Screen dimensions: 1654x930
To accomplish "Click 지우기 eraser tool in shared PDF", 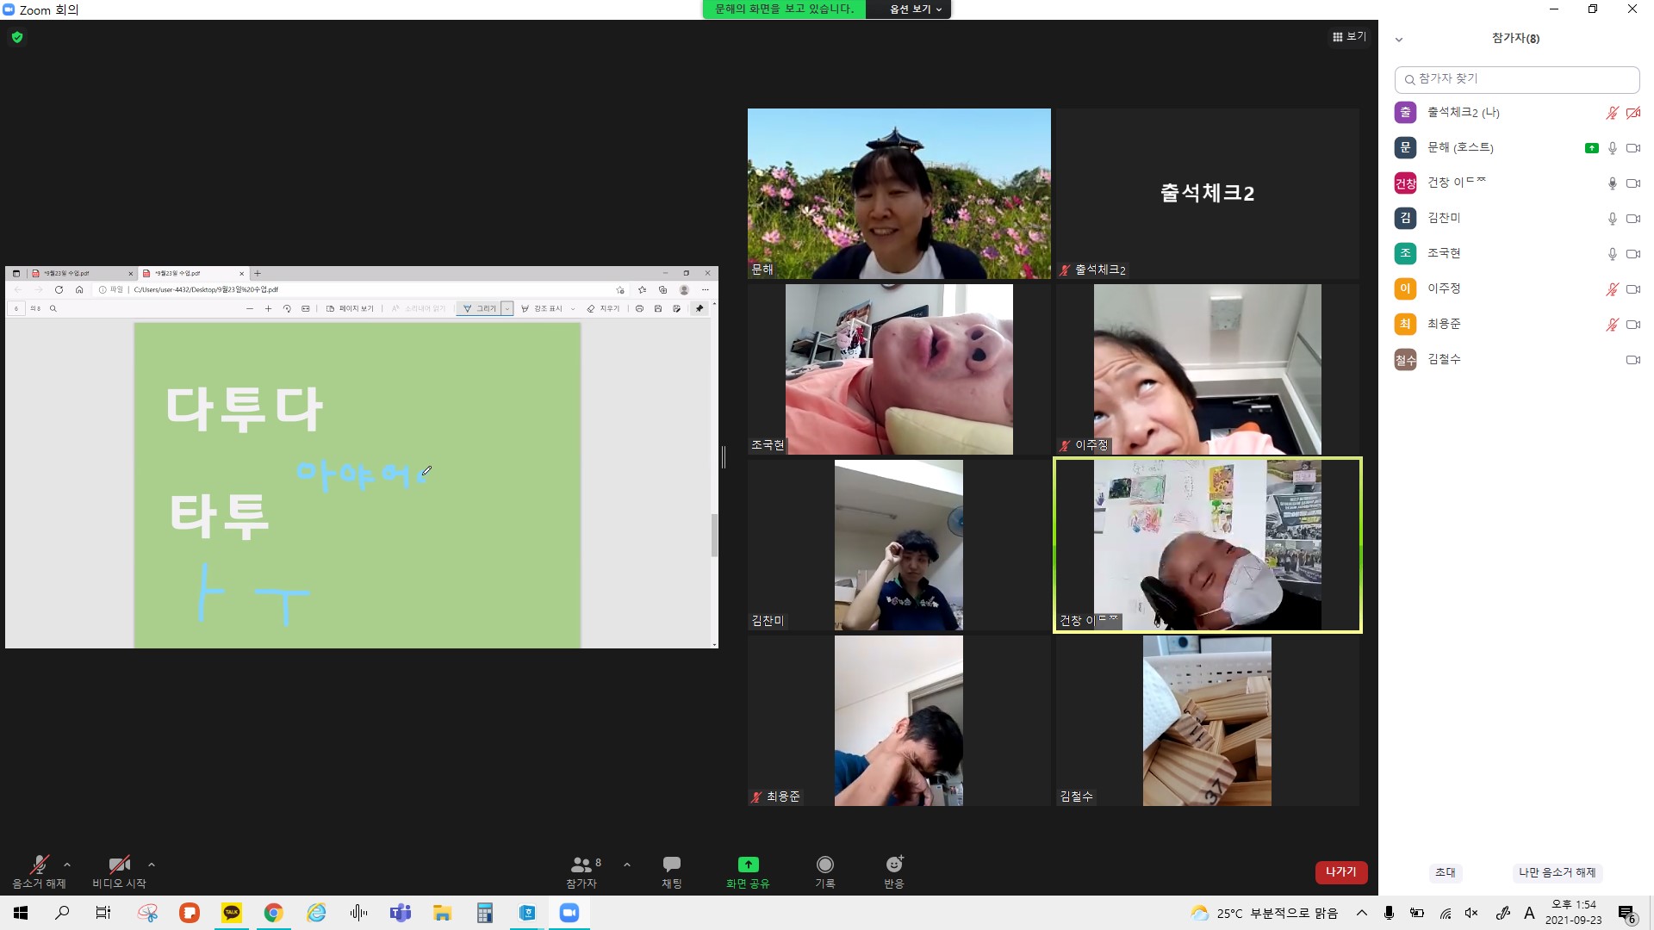I will tap(603, 308).
